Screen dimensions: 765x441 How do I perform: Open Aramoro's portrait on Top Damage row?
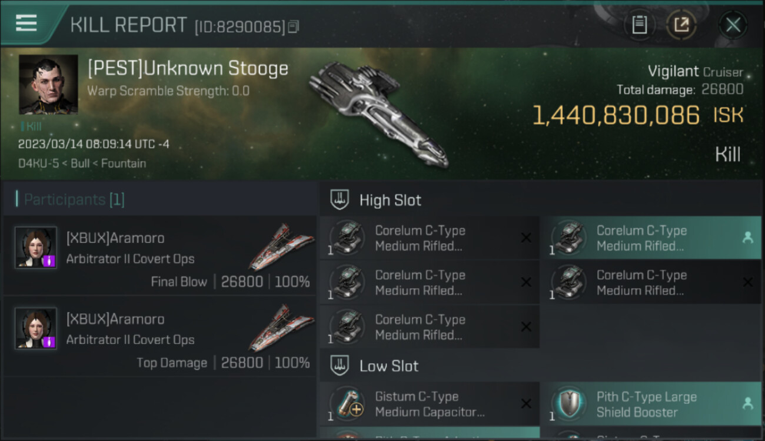pyautogui.click(x=36, y=329)
